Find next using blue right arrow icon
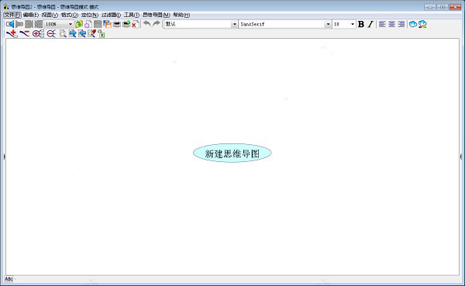The width and height of the screenshot is (465, 286). click(x=72, y=33)
